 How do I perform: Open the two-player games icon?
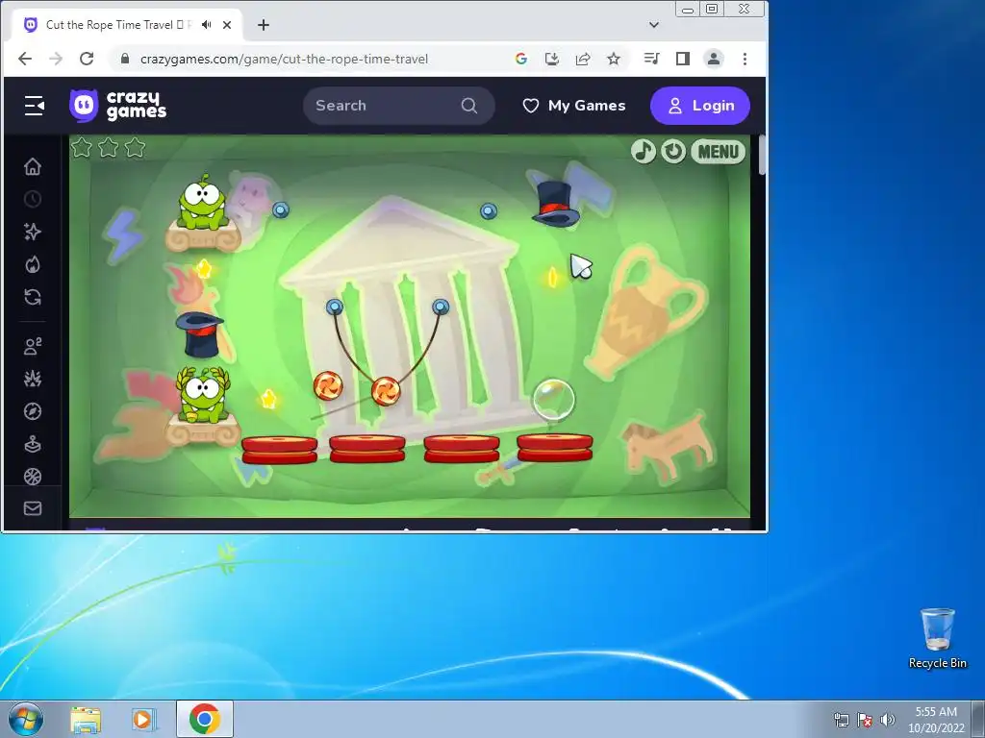click(x=33, y=346)
